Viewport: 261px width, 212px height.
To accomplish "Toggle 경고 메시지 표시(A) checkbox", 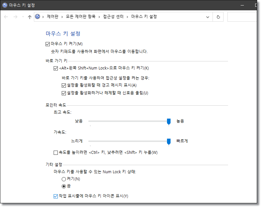I will coord(64,85).
